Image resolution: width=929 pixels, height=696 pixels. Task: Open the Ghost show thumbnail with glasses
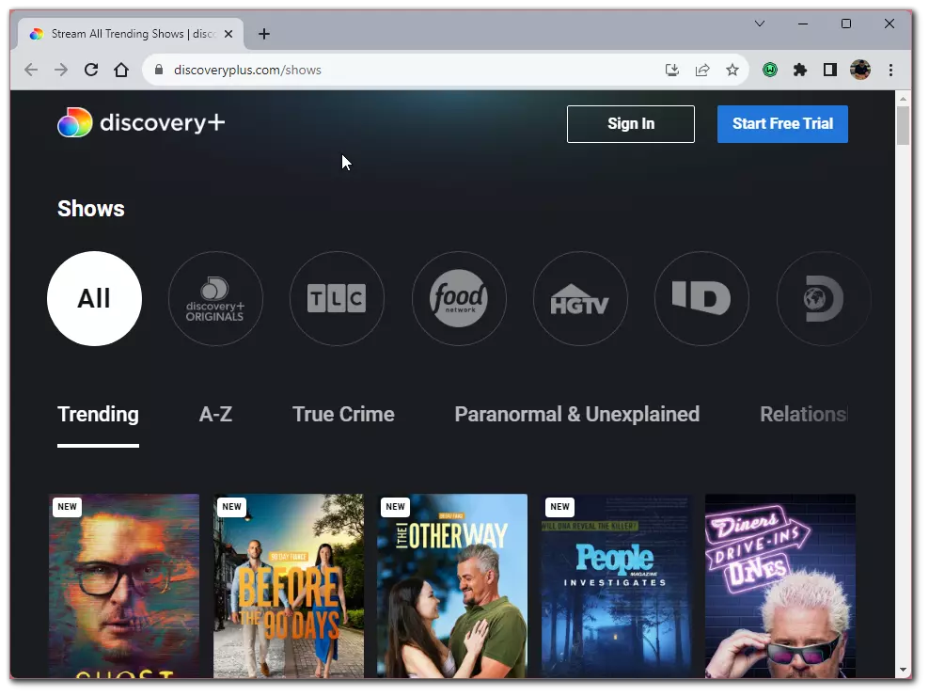124,586
